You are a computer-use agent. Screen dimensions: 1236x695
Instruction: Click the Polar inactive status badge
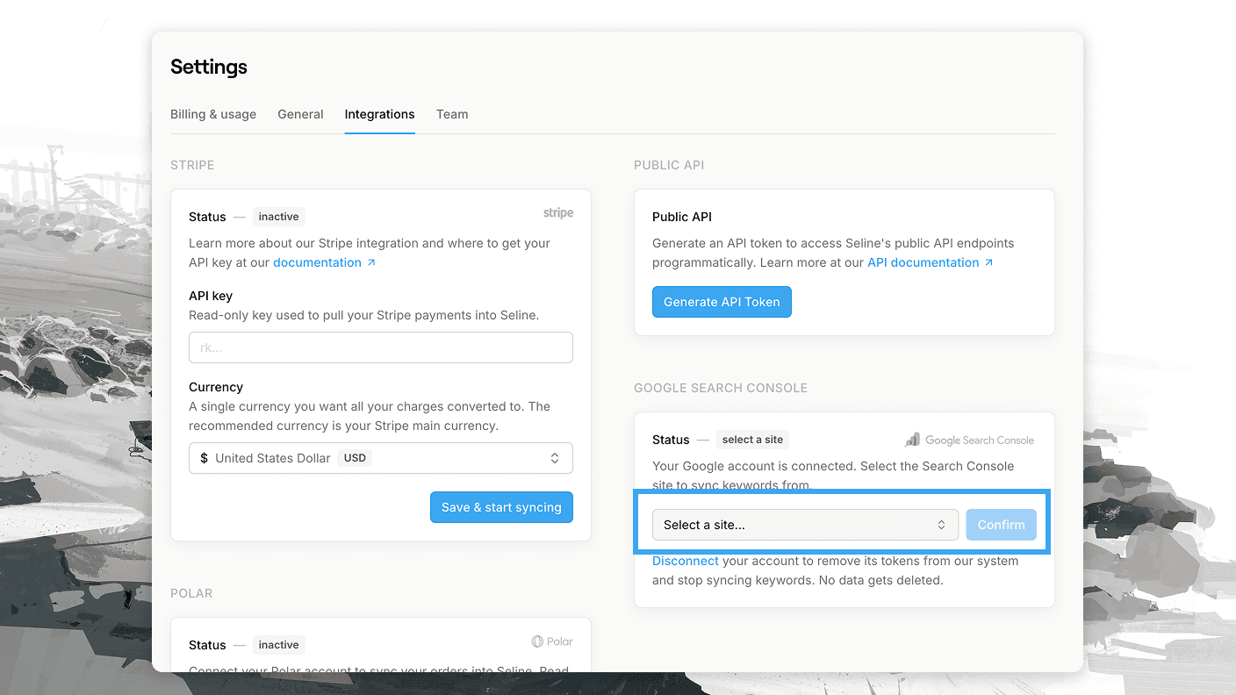278,645
